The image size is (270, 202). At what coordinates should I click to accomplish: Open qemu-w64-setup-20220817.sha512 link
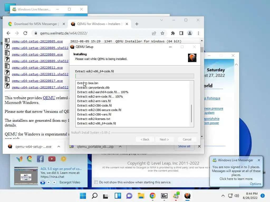tap(40, 87)
